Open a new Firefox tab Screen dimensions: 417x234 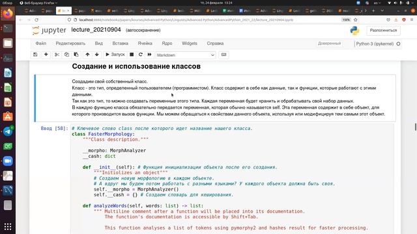point(373,10)
